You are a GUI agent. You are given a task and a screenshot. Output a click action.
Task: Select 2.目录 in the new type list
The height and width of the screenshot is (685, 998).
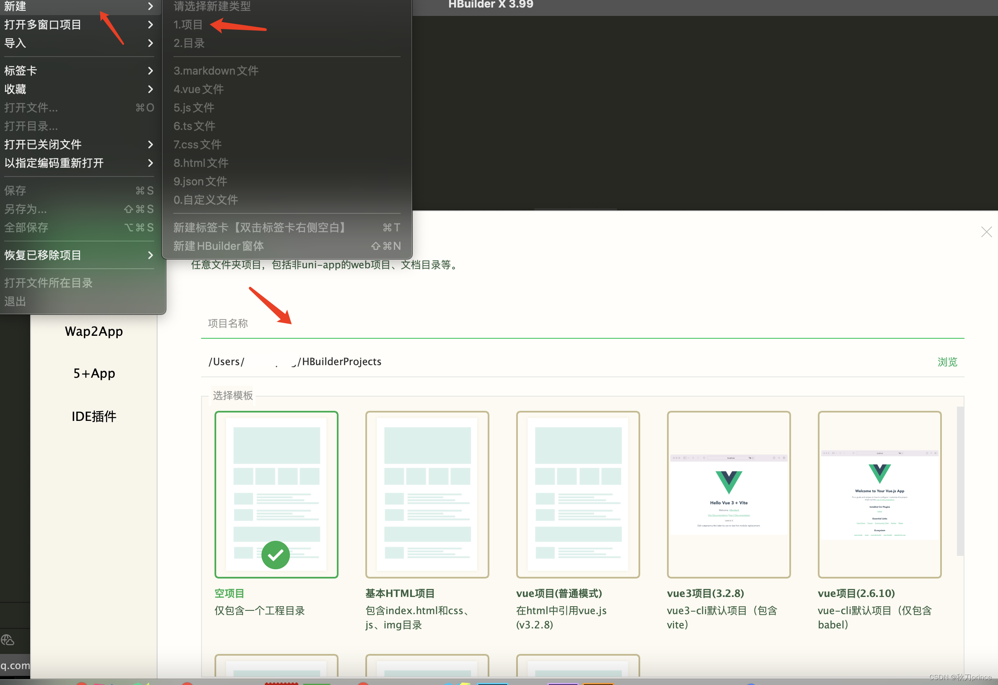pos(287,43)
